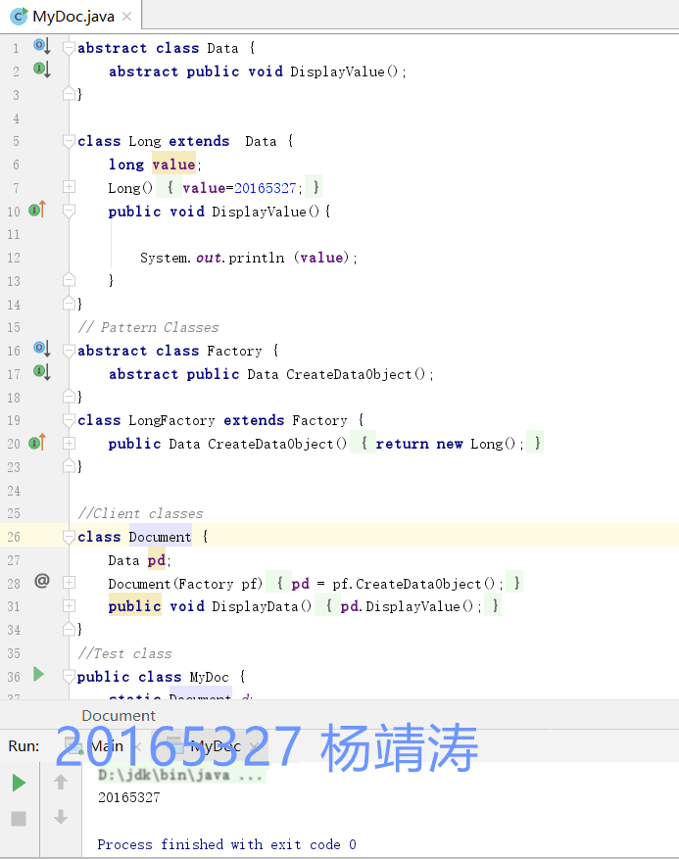Click fold end marker on line 23

(x=69, y=465)
